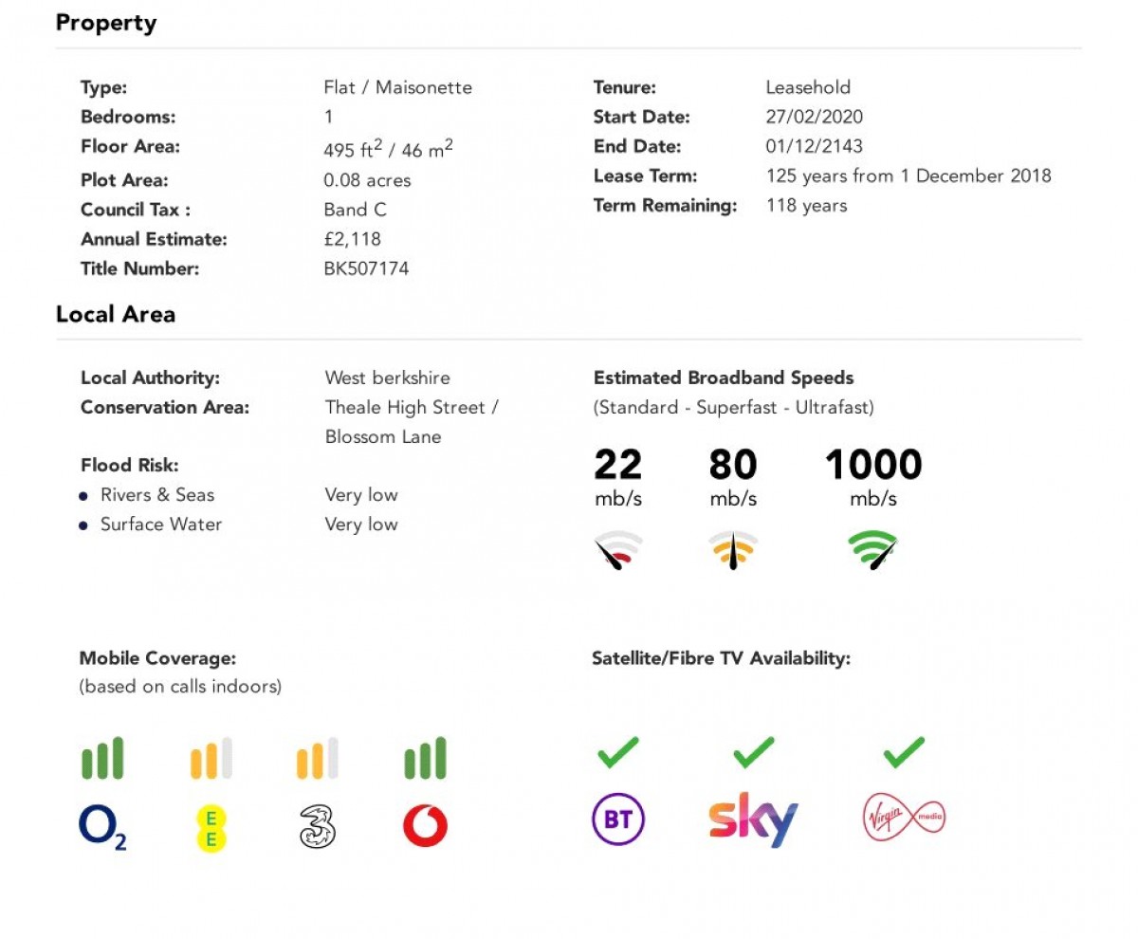The image size is (1138, 939).
Task: Click the orange superfast broadband gauge
Action: [733, 550]
